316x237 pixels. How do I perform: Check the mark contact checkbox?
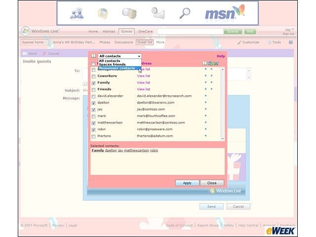(x=93, y=117)
